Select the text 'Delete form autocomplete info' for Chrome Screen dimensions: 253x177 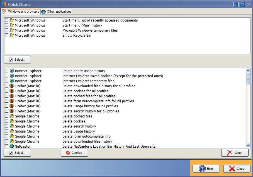[x=86, y=136]
